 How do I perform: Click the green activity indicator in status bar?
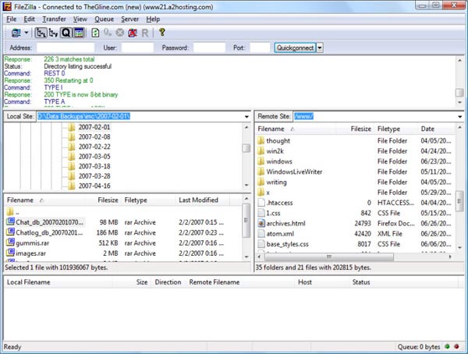click(x=447, y=347)
